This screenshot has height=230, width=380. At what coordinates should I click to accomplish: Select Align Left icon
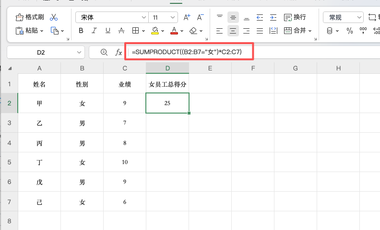click(x=220, y=31)
